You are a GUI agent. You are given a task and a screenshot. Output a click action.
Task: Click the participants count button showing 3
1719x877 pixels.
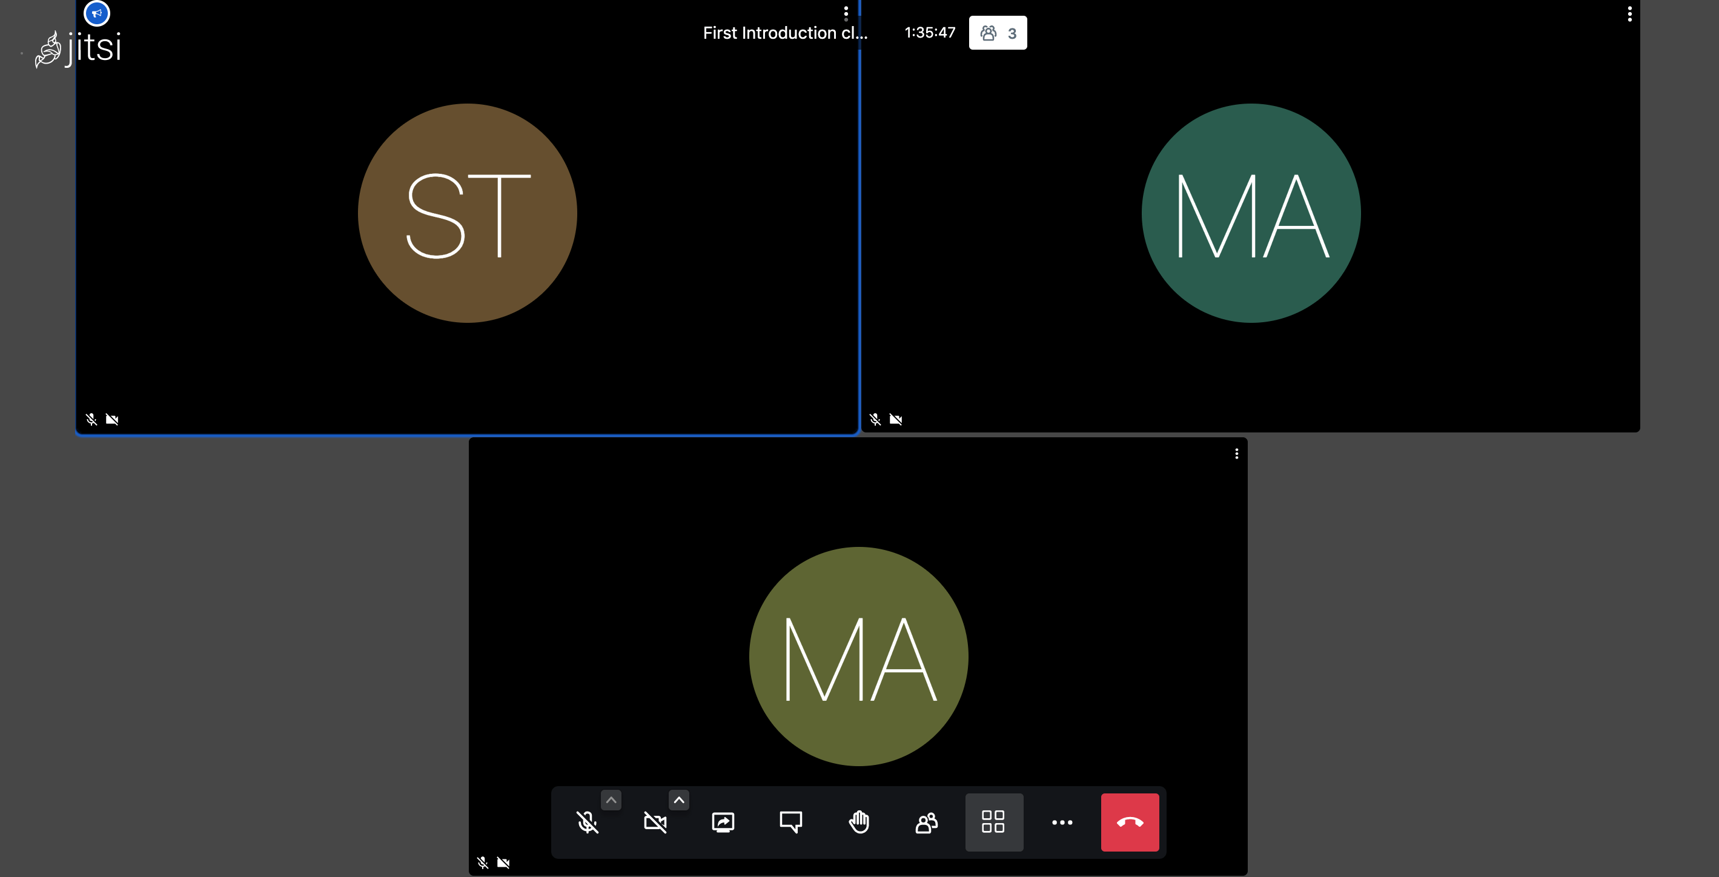point(998,33)
